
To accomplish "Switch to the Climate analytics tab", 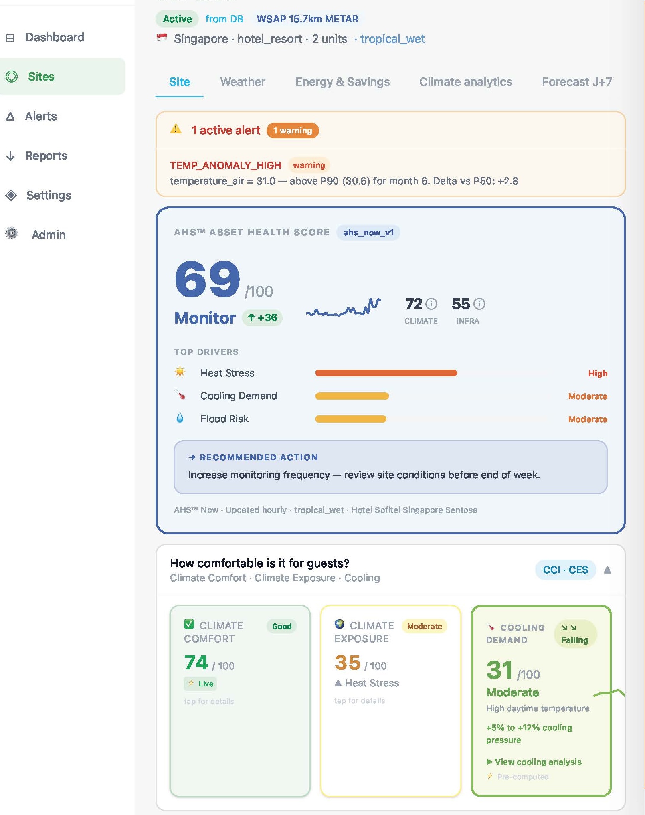I will coord(465,82).
